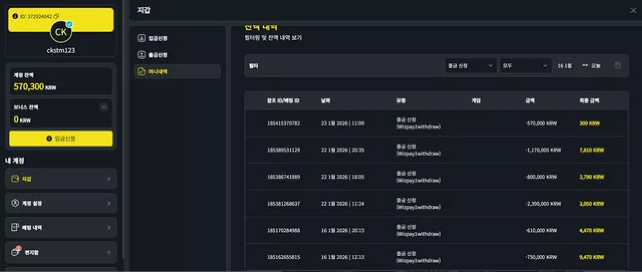Select 출금신청 withdrawal tab in wallet menu

click(x=158, y=55)
